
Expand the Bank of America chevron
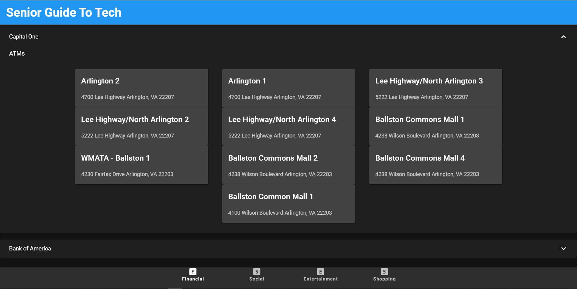tap(563, 249)
